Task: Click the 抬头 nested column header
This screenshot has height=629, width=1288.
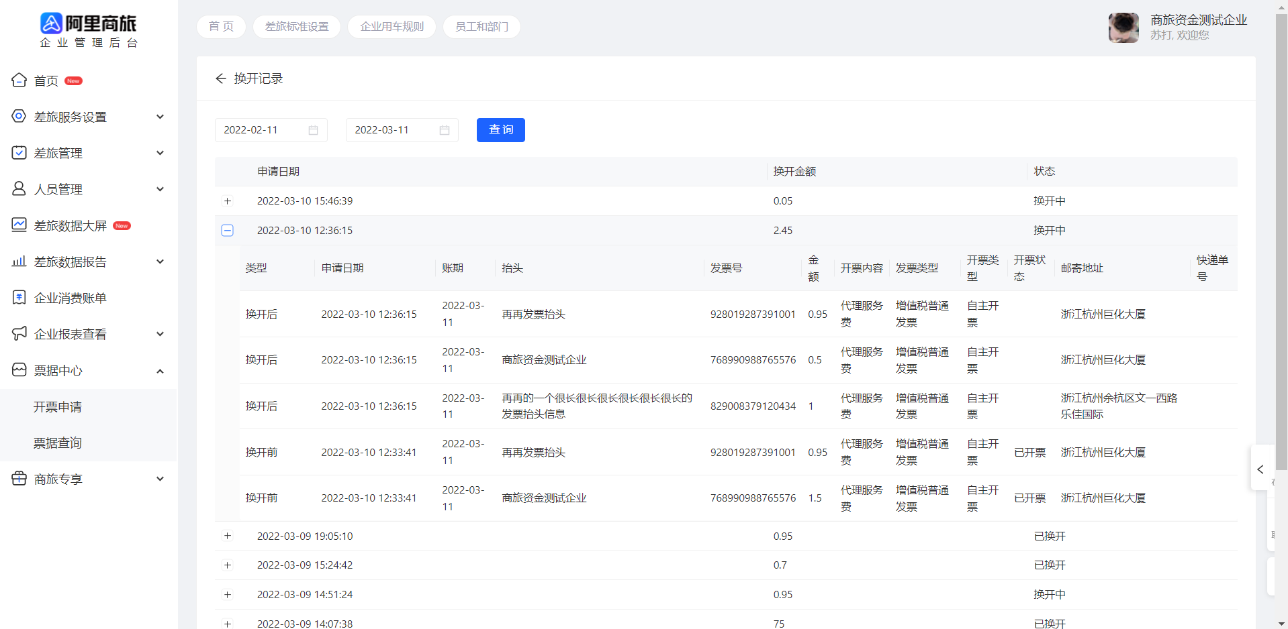Action: pyautogui.click(x=512, y=268)
